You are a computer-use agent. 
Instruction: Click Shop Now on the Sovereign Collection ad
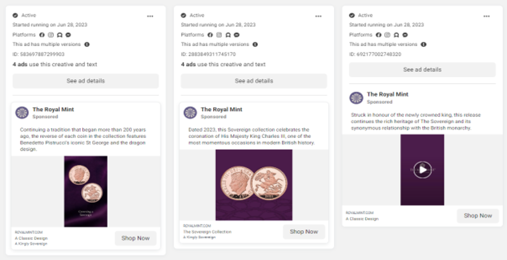(304, 232)
